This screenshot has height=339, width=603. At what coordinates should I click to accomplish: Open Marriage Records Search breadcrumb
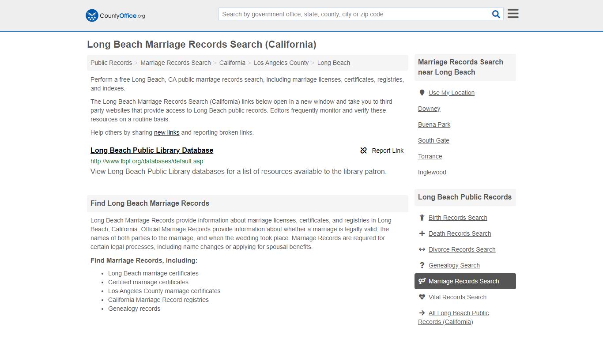[x=176, y=63]
